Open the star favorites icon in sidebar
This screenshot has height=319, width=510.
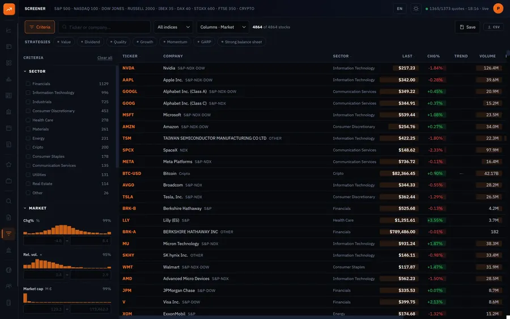(8, 165)
